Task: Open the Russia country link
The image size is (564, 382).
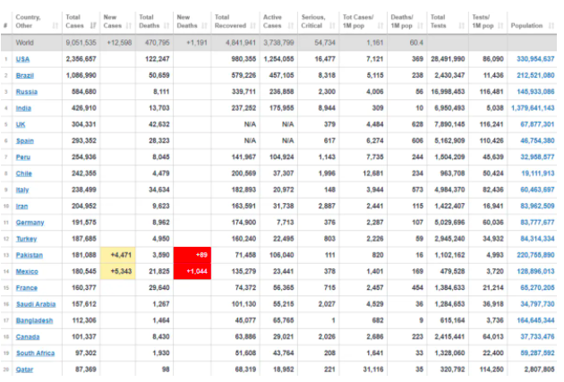Action: (x=27, y=92)
